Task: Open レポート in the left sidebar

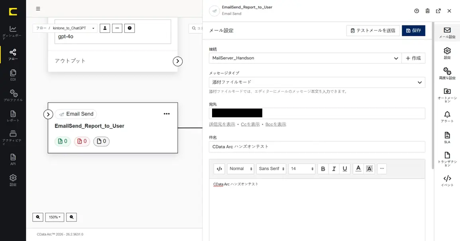Action: coord(13,116)
